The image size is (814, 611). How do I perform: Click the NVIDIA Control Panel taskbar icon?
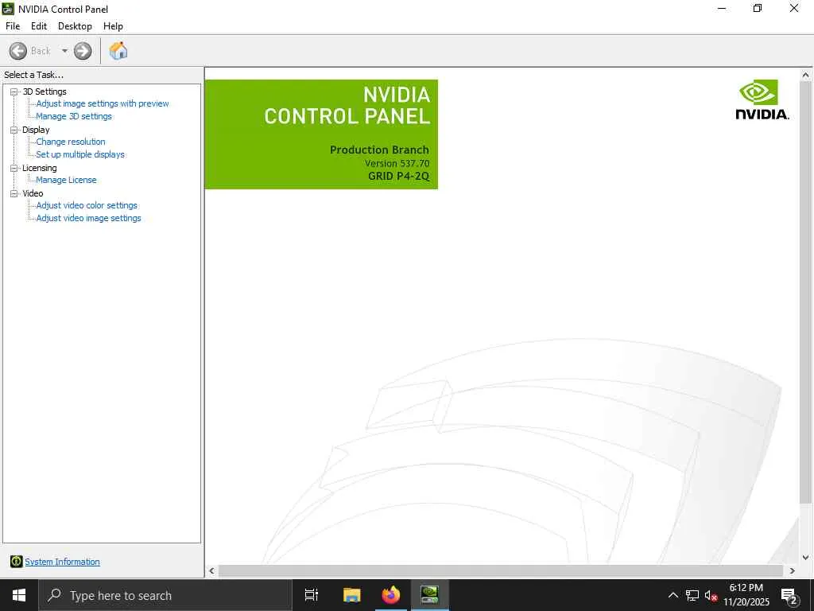[430, 595]
